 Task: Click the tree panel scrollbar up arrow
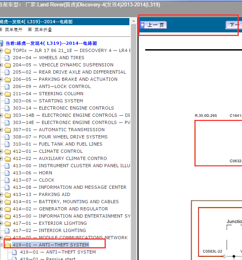point(133,21)
